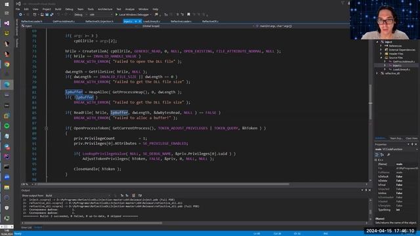Image resolution: width=420 pixels, height=236 pixels.
Task: Click property pages wrench icon
Action: tap(388, 155)
